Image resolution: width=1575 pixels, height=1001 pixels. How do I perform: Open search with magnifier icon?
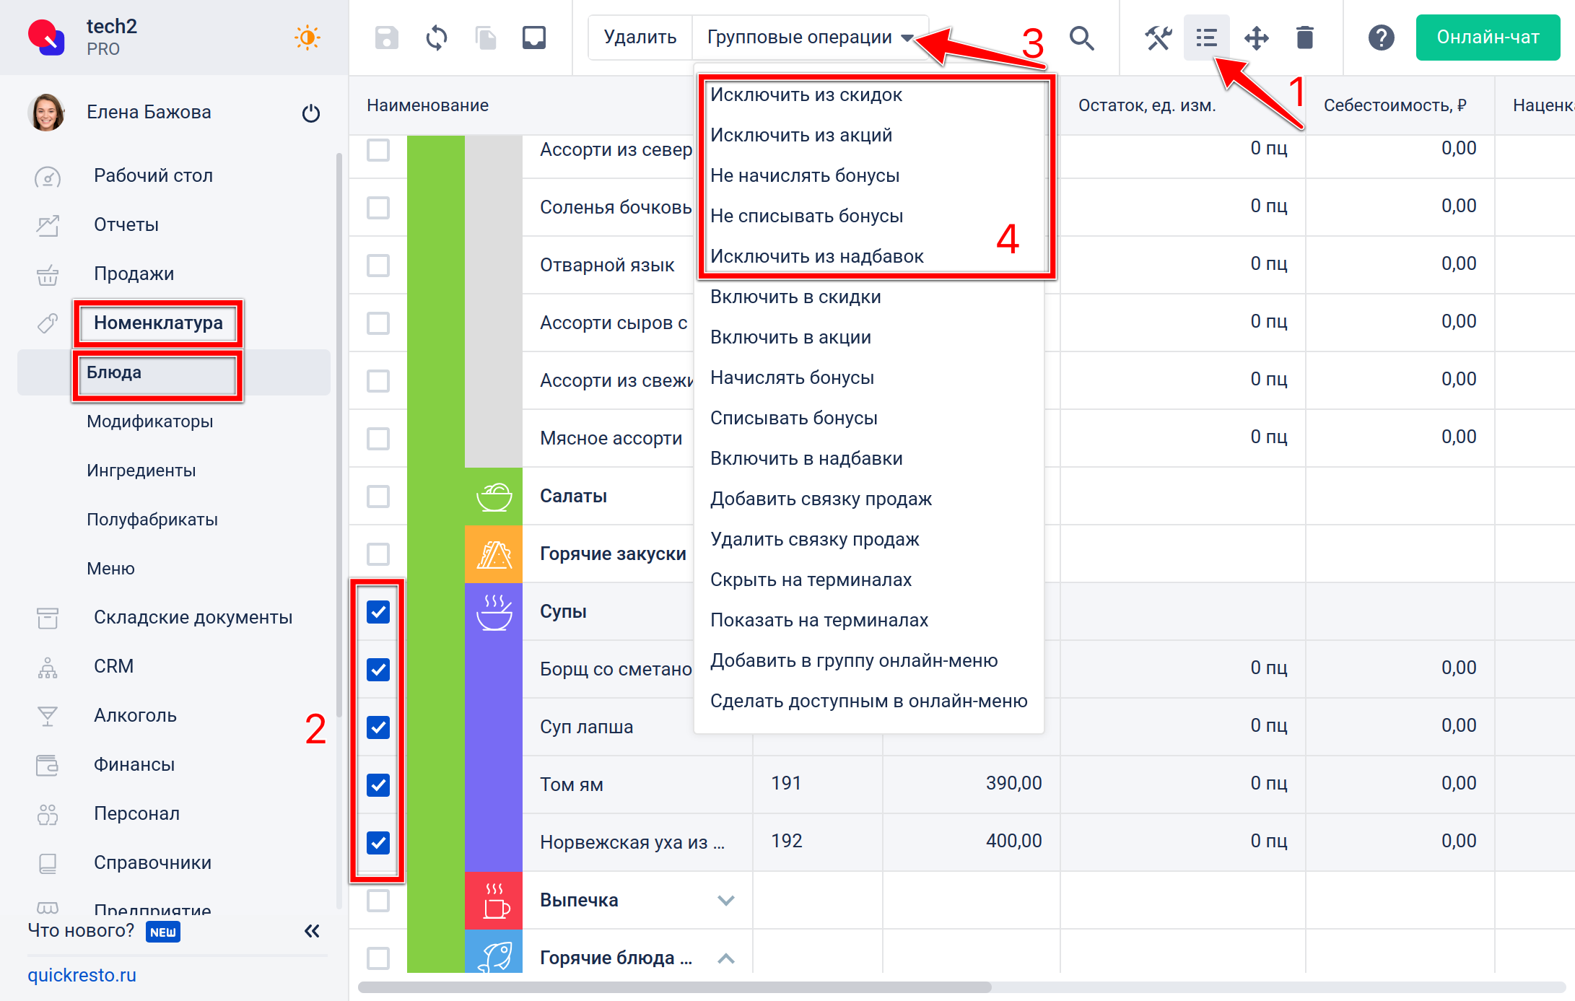[x=1081, y=38]
